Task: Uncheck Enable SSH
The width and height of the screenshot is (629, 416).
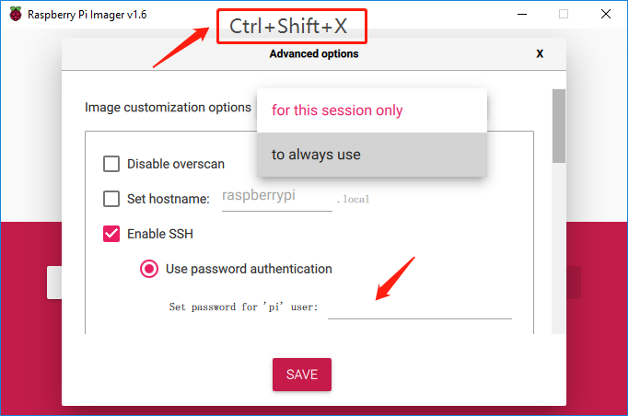Action: [x=111, y=234]
